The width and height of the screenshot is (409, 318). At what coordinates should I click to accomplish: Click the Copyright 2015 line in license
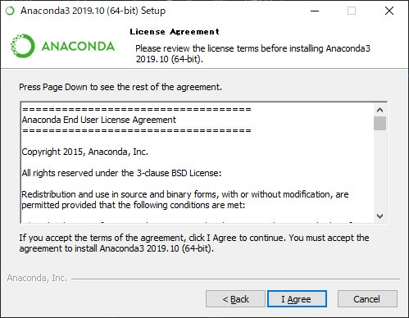[85, 152]
